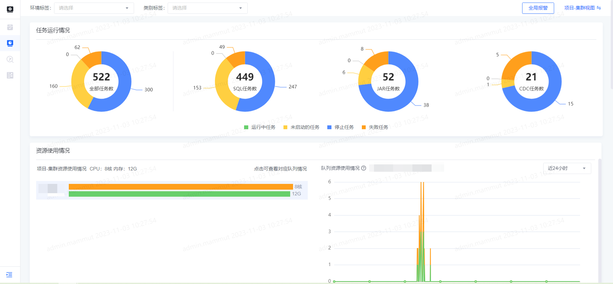
Task: Select the pie-chart dashboard sidebar icon
Action: click(10, 43)
